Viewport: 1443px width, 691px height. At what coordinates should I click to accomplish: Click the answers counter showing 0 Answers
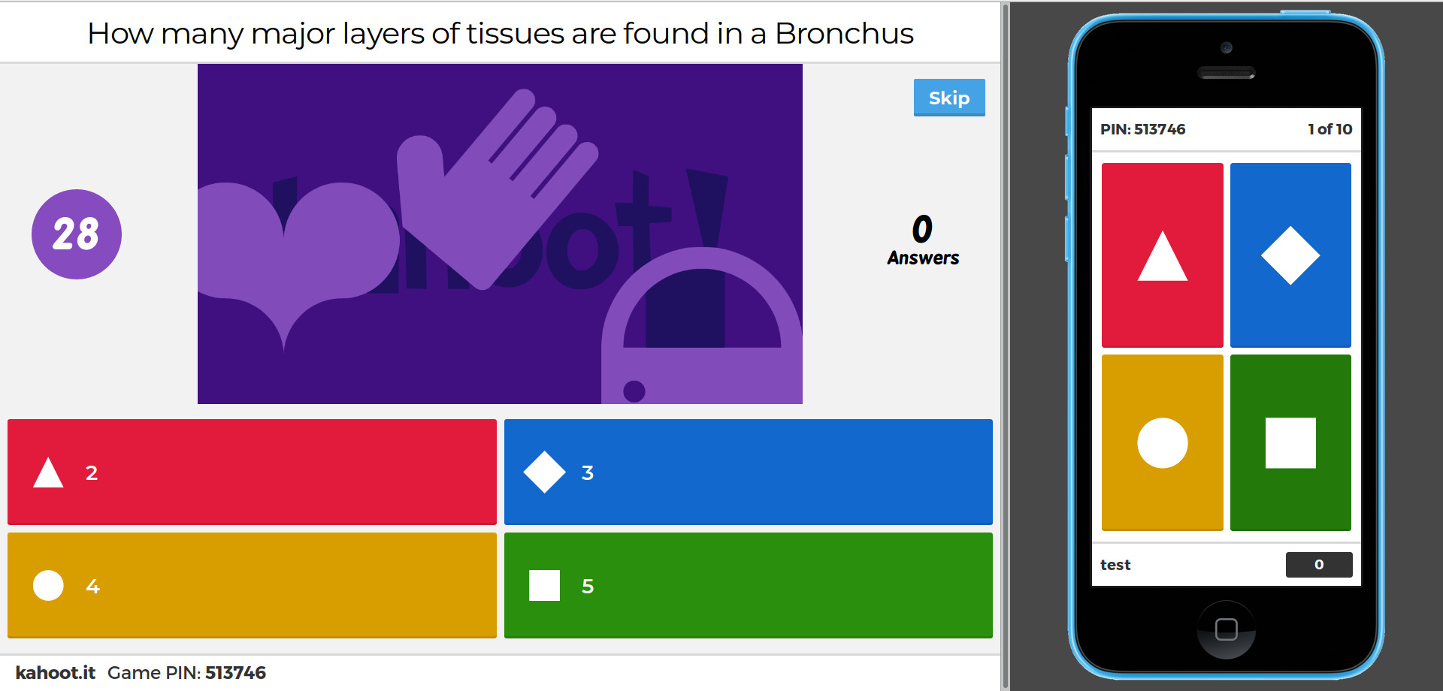coord(923,240)
